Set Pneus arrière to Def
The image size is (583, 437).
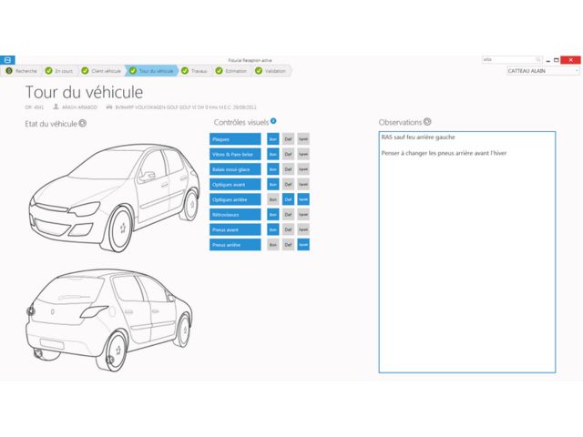288,245
